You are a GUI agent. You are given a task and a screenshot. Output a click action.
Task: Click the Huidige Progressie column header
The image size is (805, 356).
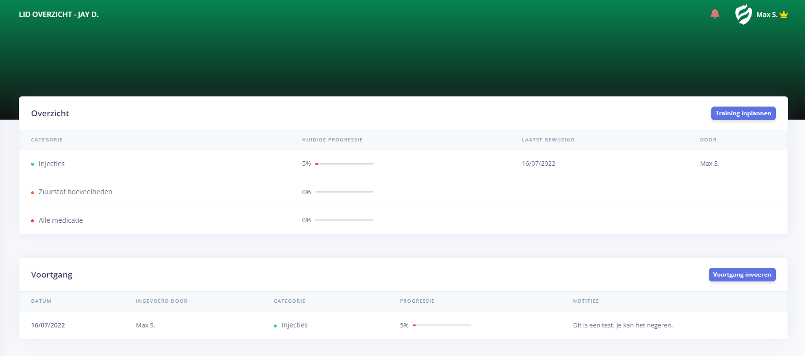[332, 140]
